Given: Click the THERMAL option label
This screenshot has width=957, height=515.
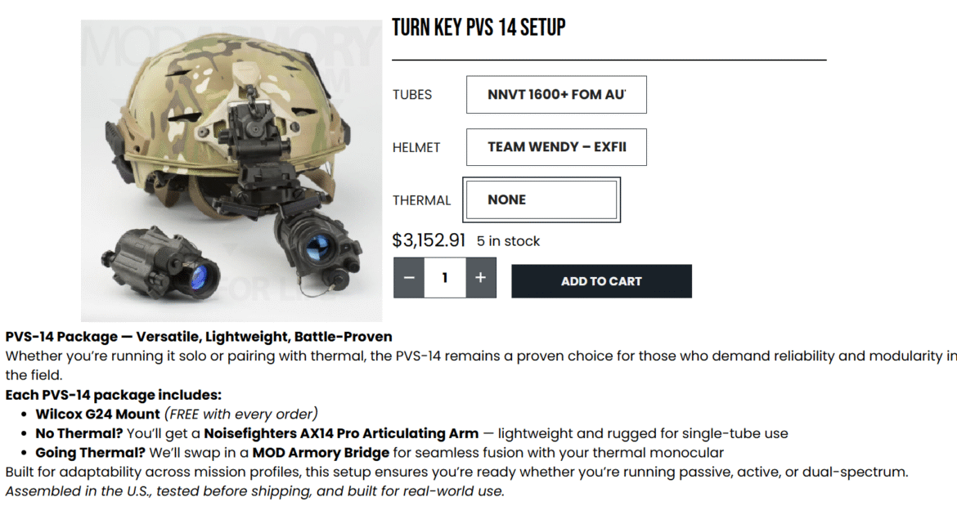Looking at the screenshot, I should [x=421, y=200].
